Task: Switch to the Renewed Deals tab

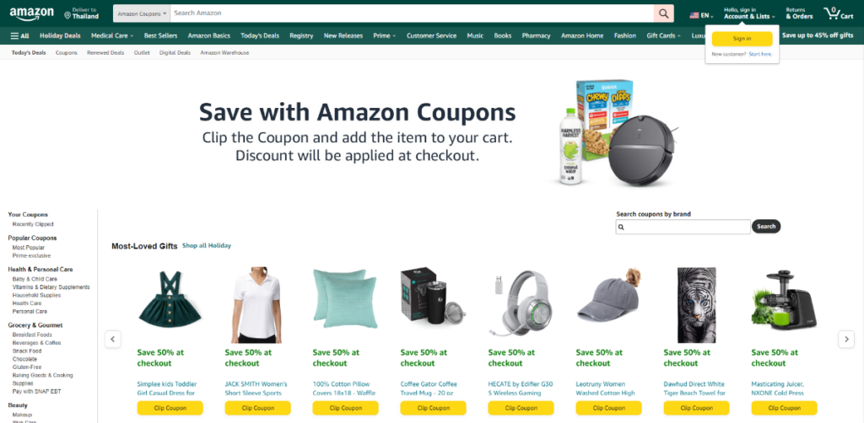Action: (x=105, y=53)
